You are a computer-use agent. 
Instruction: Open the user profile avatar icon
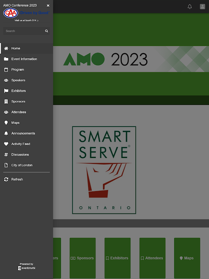202,7
